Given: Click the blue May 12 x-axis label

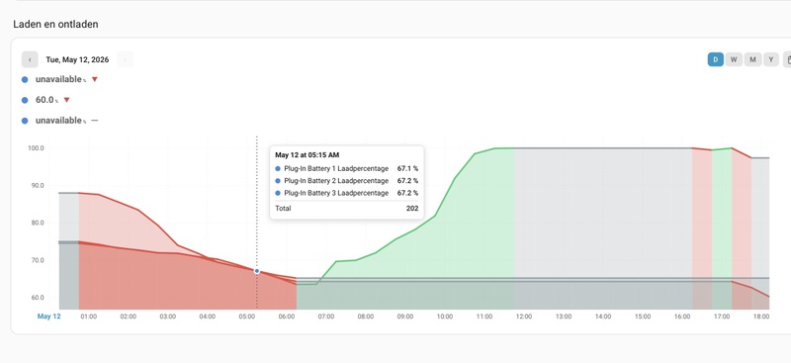Looking at the screenshot, I should [x=48, y=317].
